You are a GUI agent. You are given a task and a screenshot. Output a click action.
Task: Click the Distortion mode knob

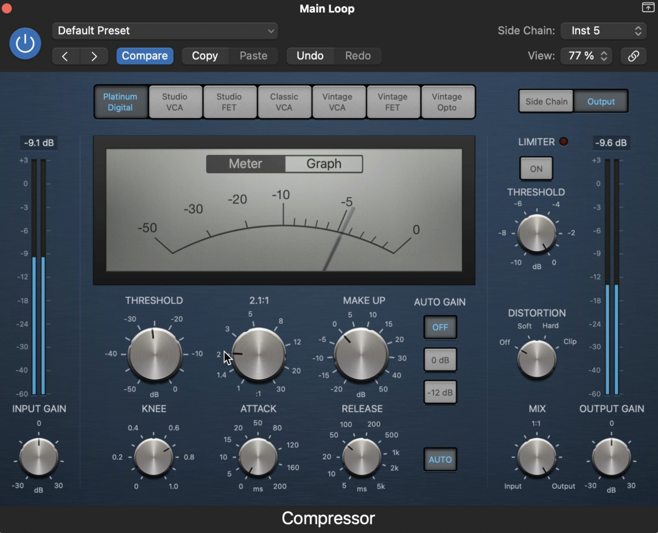(536, 359)
